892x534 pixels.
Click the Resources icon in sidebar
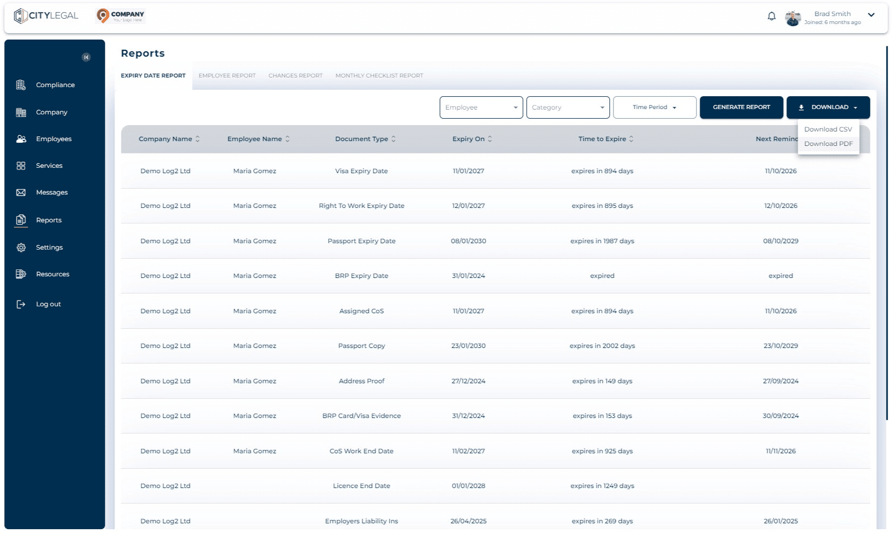coord(21,274)
